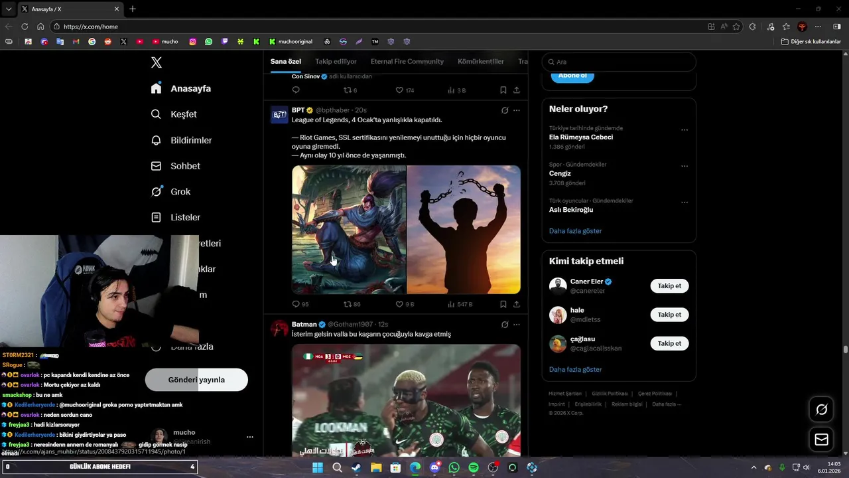Click the Abone ol button
The width and height of the screenshot is (849, 478).
[x=572, y=76]
